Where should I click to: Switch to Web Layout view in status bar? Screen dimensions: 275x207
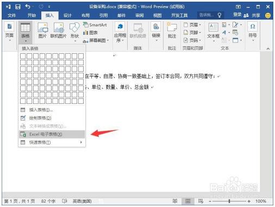click(x=201, y=201)
